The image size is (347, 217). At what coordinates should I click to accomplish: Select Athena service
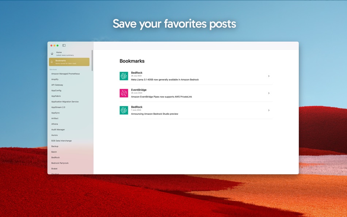(x=54, y=124)
